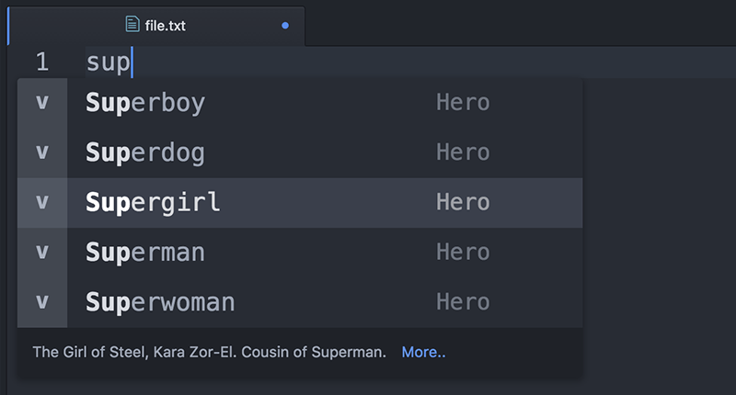This screenshot has height=395, width=736.
Task: Choose Superdog from the suggestion list
Action: (300, 152)
